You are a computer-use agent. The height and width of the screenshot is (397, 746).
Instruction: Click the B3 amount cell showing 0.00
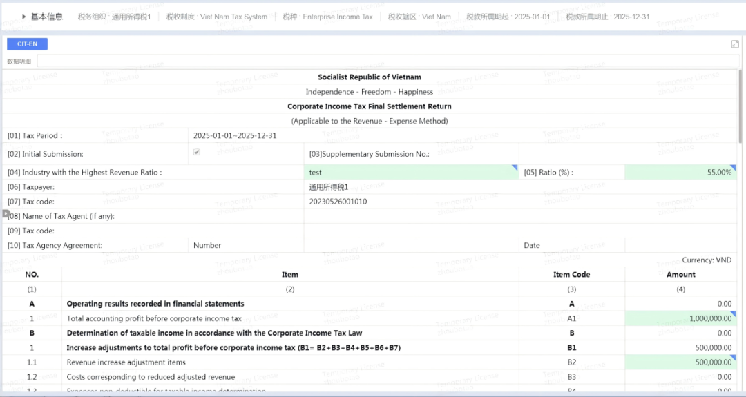[680, 377]
